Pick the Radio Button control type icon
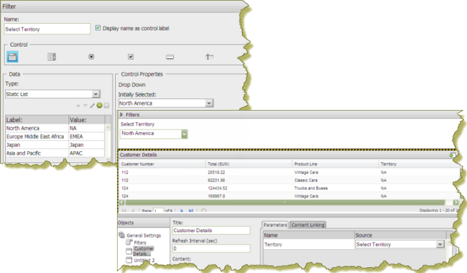Image resolution: width=467 pixels, height=273 pixels. 91,57
